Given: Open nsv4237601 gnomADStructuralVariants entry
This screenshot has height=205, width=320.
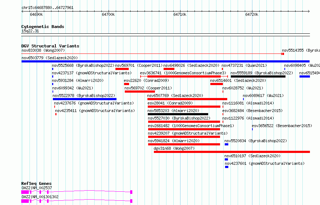Looking at the screenshot, I should [265, 163].
